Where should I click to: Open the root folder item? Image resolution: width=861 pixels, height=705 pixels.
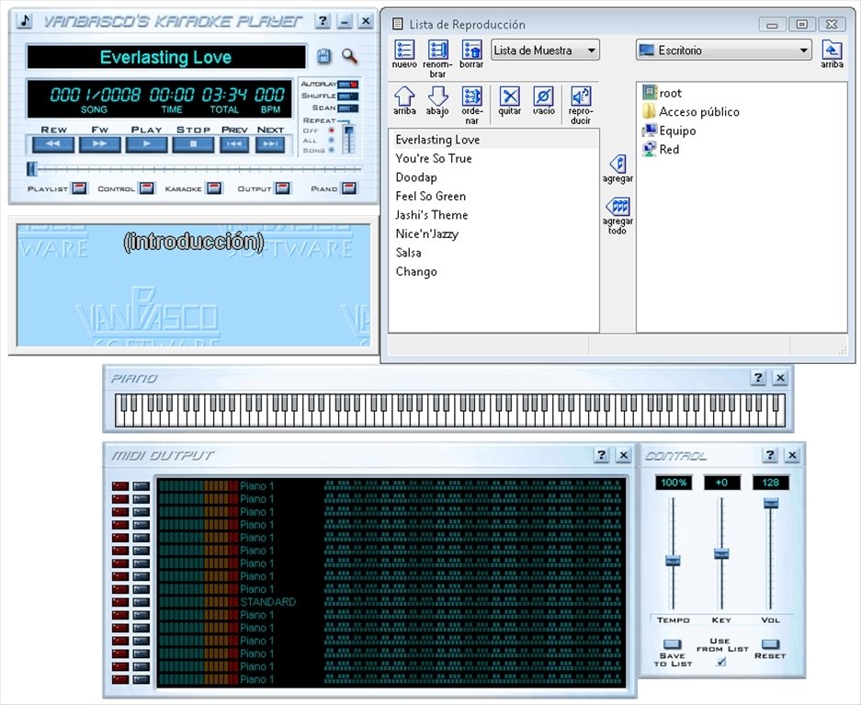pyautogui.click(x=663, y=93)
